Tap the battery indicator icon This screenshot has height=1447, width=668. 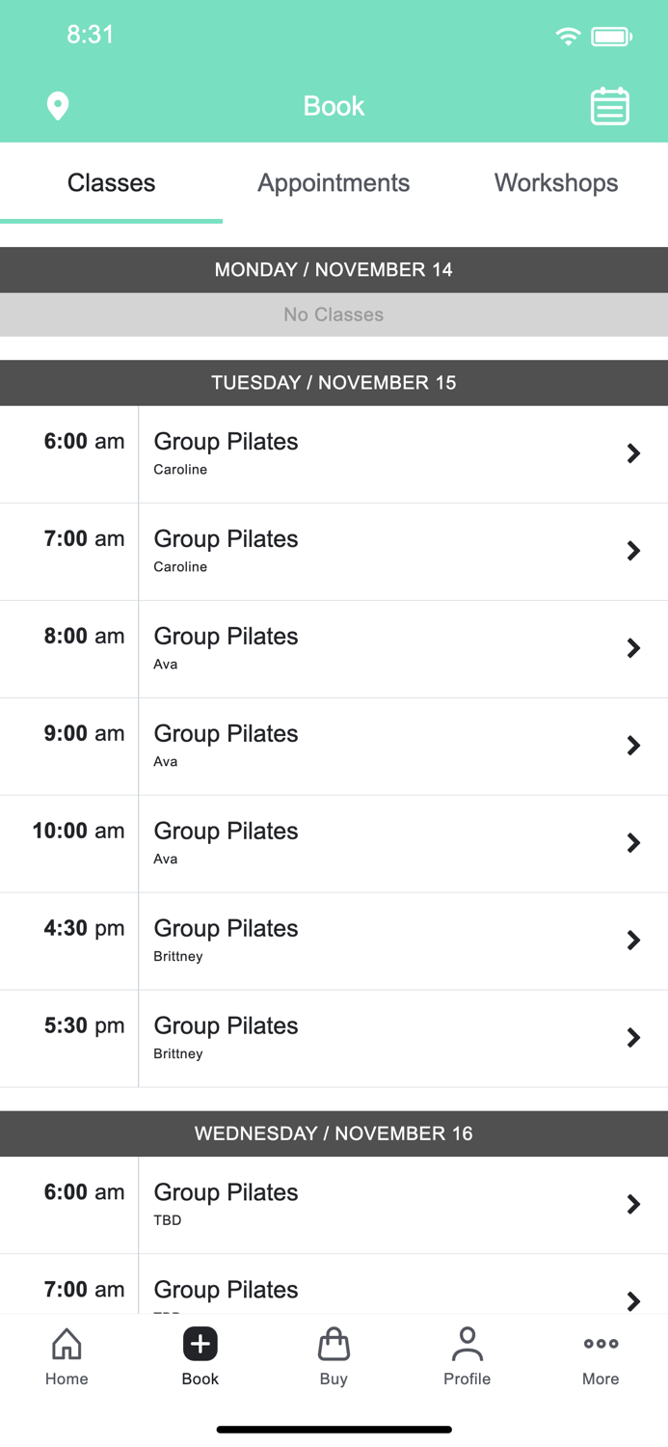(x=613, y=35)
